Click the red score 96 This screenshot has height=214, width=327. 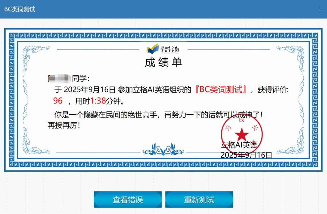click(58, 101)
